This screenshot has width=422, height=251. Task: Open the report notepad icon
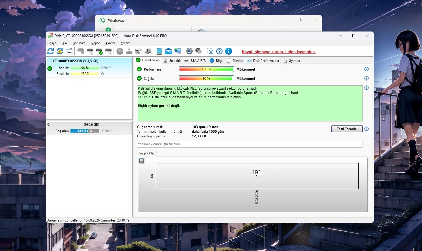tap(159, 51)
